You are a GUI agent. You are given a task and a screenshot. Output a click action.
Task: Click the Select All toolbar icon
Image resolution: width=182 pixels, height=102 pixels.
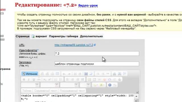86,74
